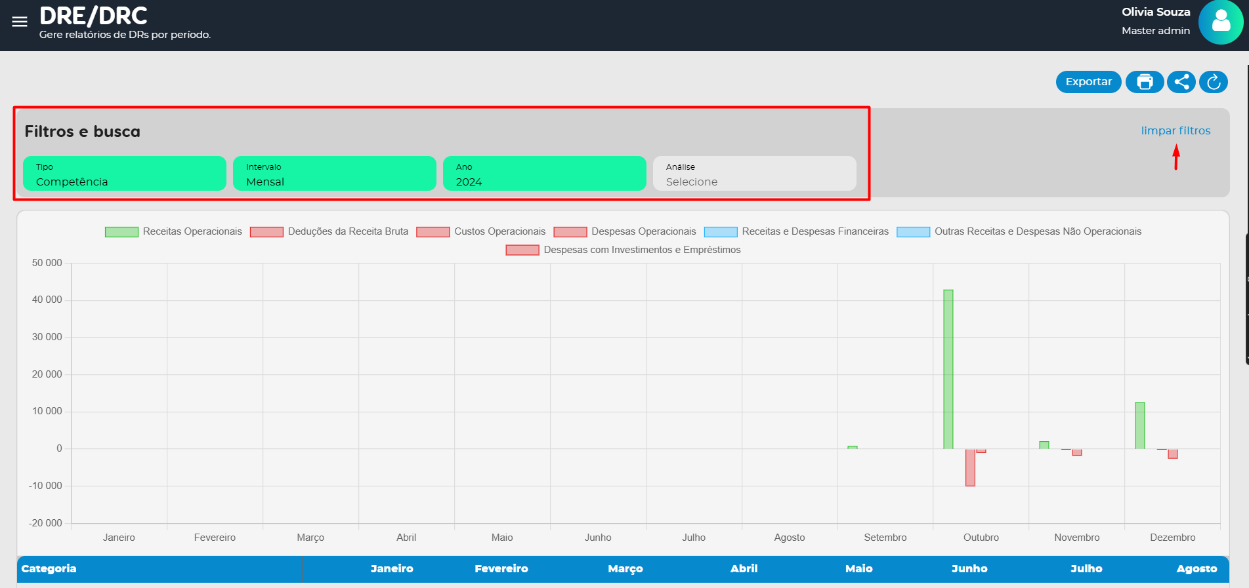Click the share report icon
Viewport: 1249px width, 588px height.
tap(1181, 82)
